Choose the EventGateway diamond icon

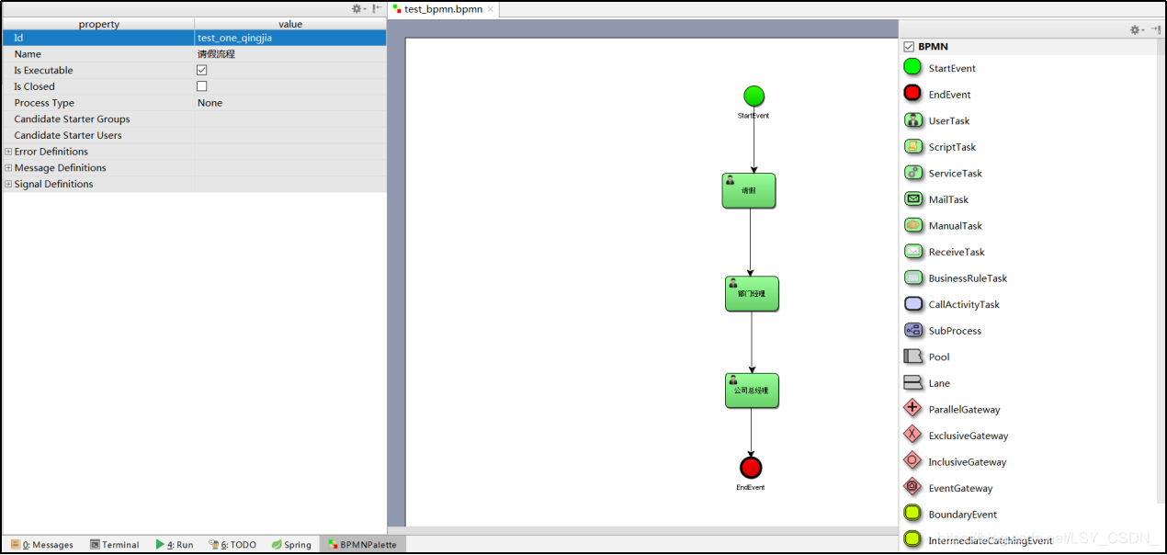912,487
